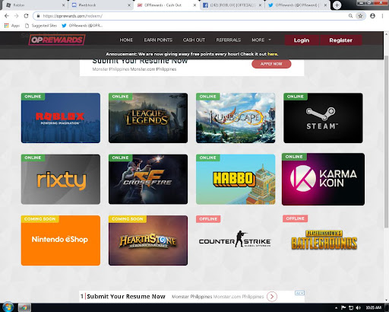Switch to the Facebook ROBLOX tab
The image size is (389, 312).
[232, 5]
